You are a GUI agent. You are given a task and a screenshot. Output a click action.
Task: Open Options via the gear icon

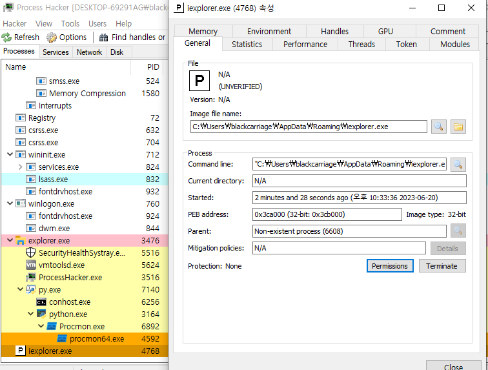pyautogui.click(x=52, y=37)
